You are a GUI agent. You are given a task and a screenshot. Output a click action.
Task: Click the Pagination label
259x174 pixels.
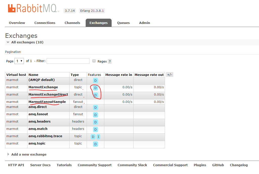[x=13, y=52]
